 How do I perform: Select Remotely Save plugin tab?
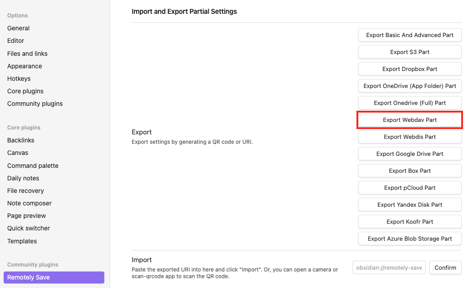(x=54, y=277)
